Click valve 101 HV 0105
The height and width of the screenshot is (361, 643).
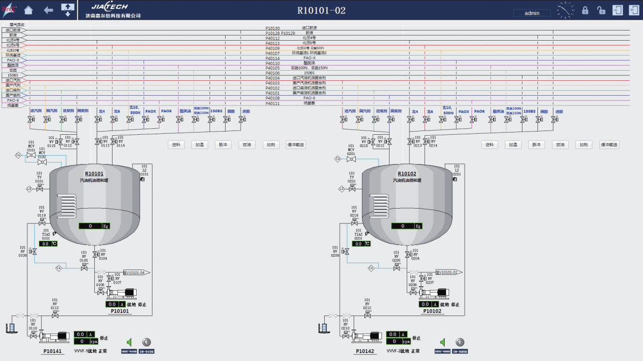click(x=84, y=267)
